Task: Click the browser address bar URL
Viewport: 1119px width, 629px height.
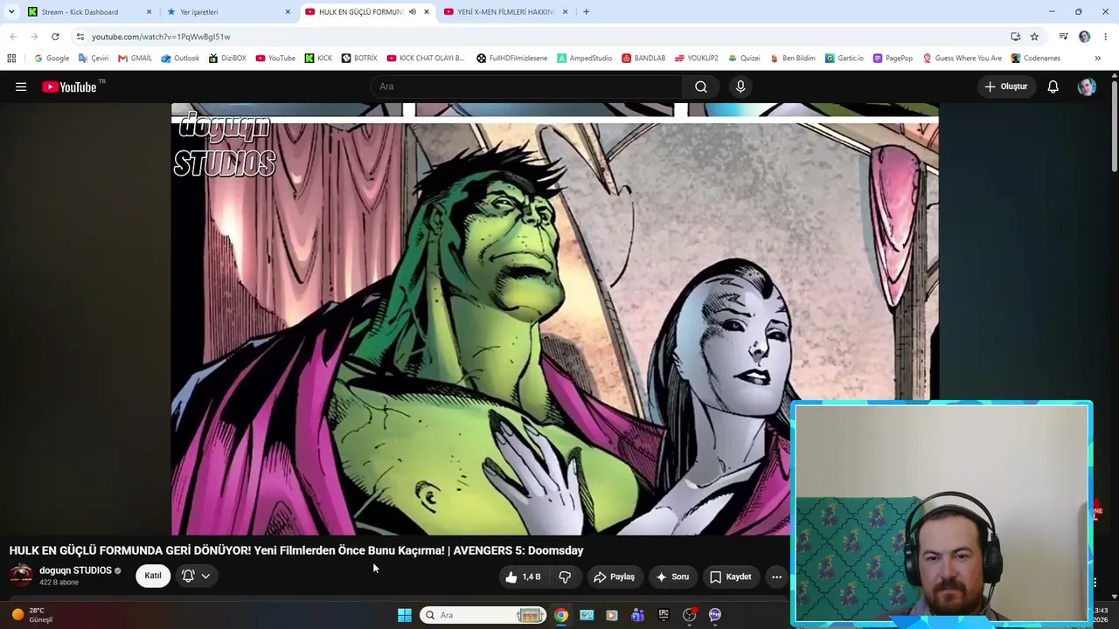Action: (x=161, y=37)
